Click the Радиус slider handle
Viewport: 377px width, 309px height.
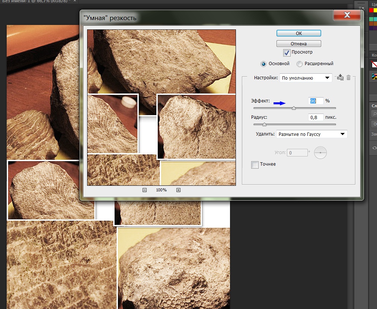click(x=264, y=124)
